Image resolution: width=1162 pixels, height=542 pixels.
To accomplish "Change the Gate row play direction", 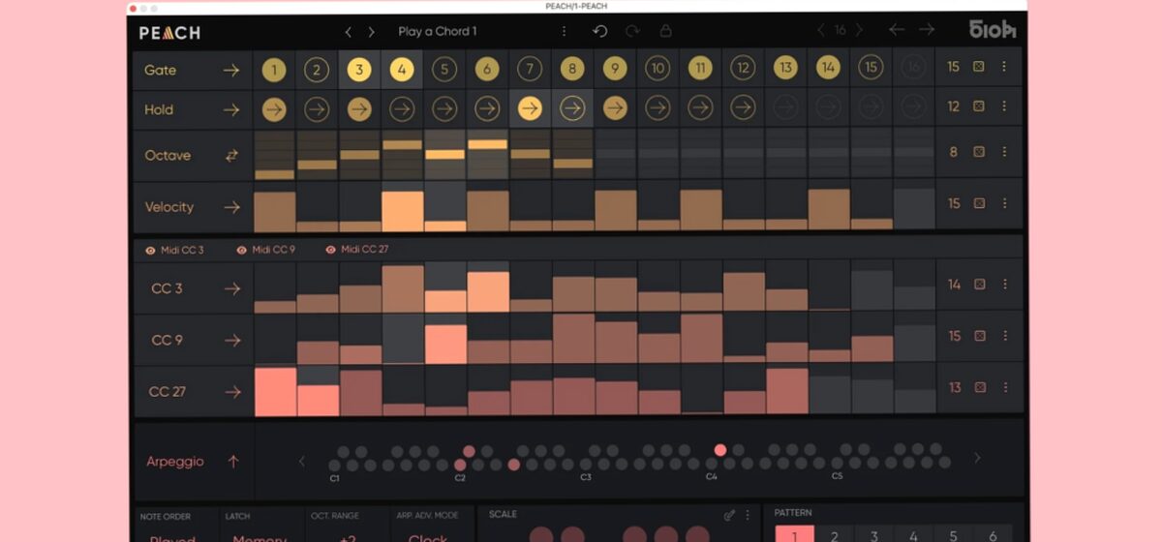I will point(230,70).
